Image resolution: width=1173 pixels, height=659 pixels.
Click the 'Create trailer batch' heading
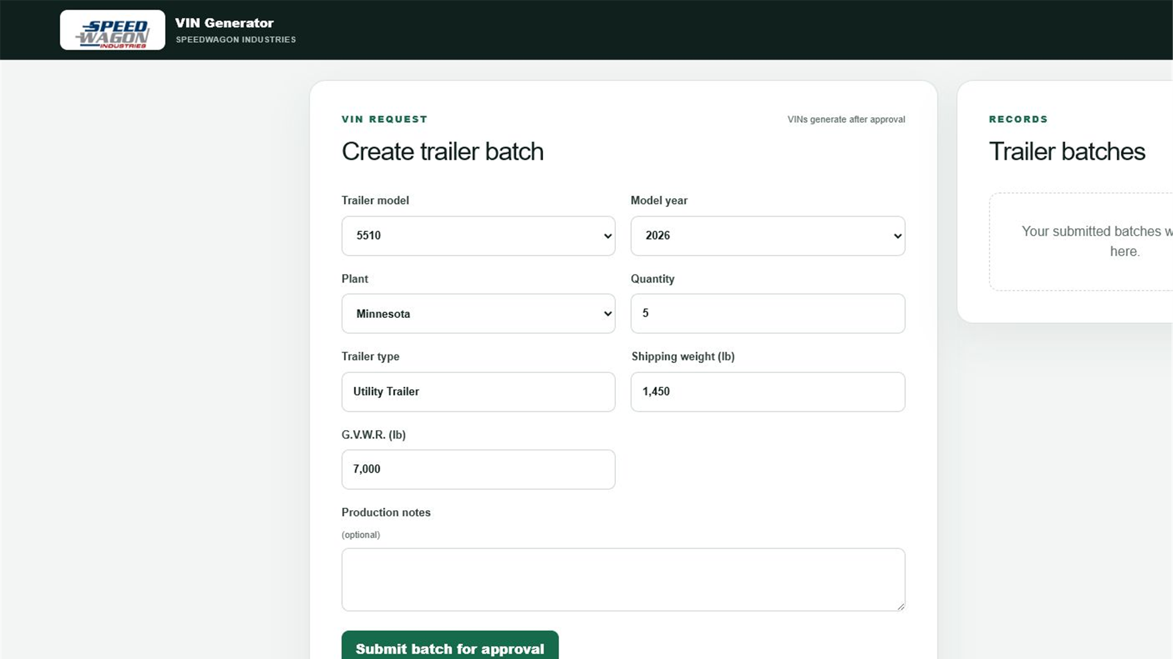(x=442, y=151)
